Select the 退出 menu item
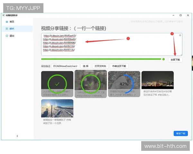Screen dimensions: 193x154 pyautogui.click(x=12, y=36)
